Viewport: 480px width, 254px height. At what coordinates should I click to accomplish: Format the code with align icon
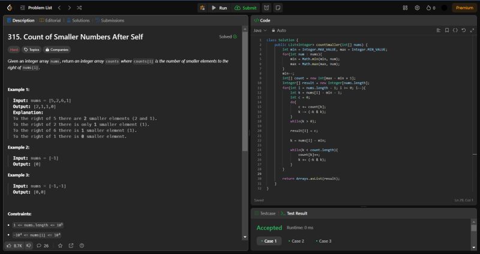[439, 31]
